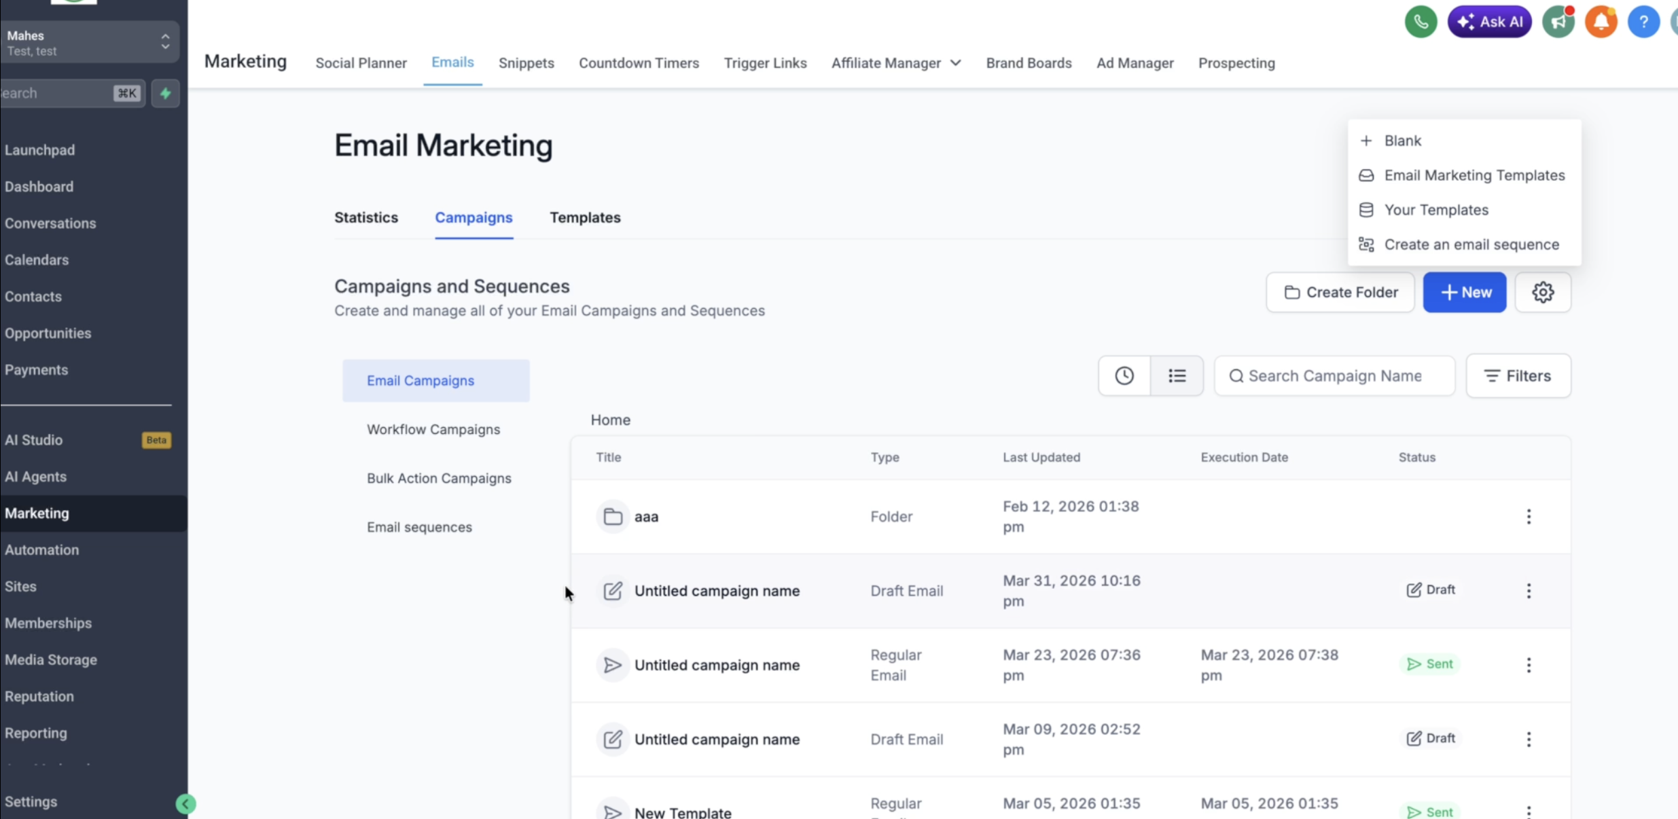
Task: Open the Filters button
Action: 1518,376
